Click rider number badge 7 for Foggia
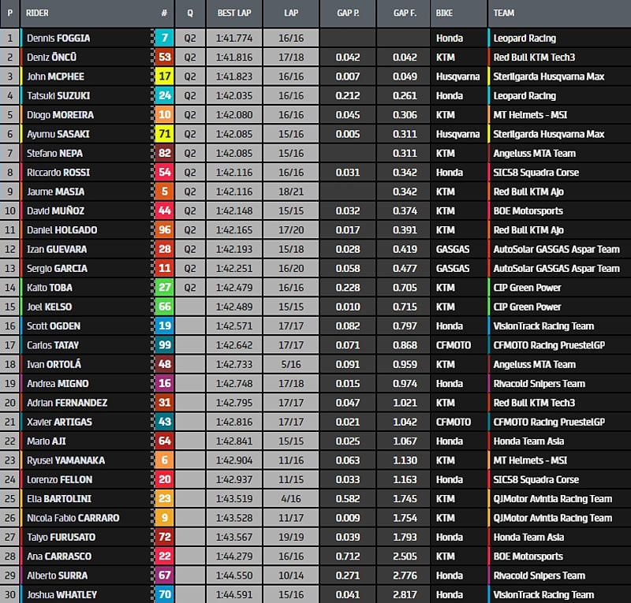631x603 pixels. pyautogui.click(x=164, y=38)
